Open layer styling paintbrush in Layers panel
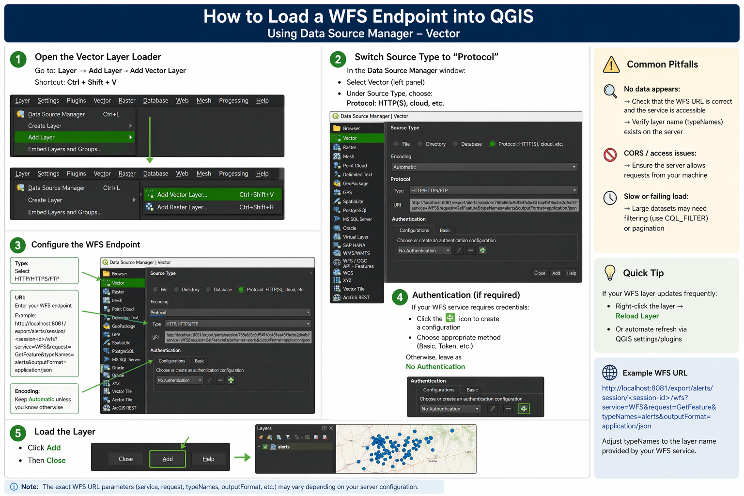744x496 pixels. click(261, 437)
